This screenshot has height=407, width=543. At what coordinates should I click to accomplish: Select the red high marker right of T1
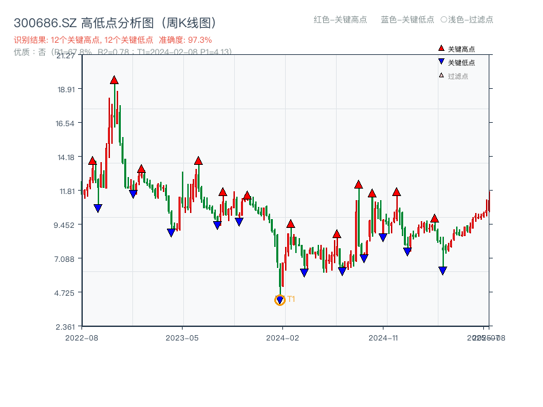point(291,224)
